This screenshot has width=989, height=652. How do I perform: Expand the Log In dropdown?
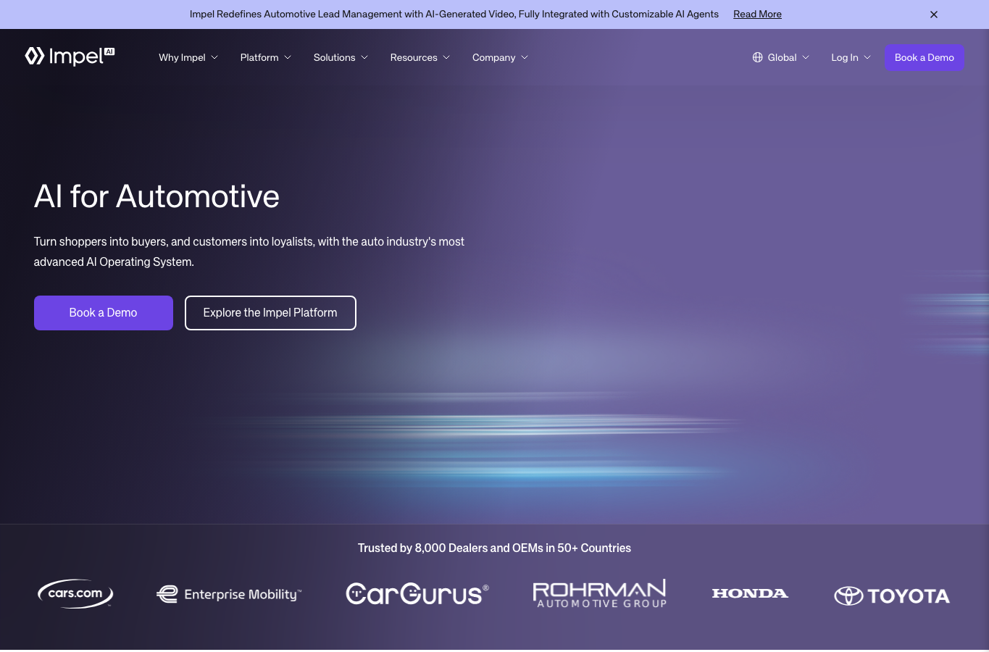tap(851, 57)
